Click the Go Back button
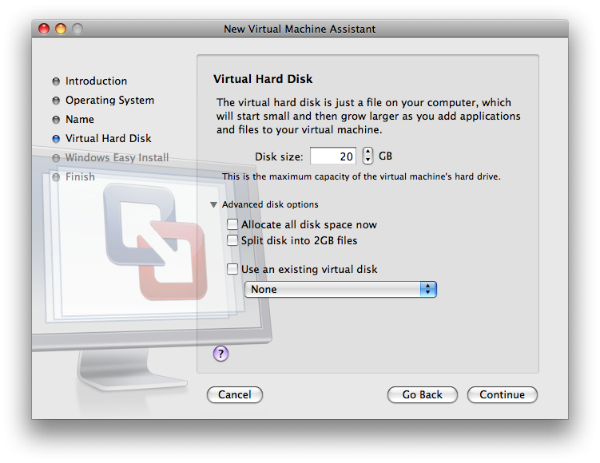 (x=422, y=394)
